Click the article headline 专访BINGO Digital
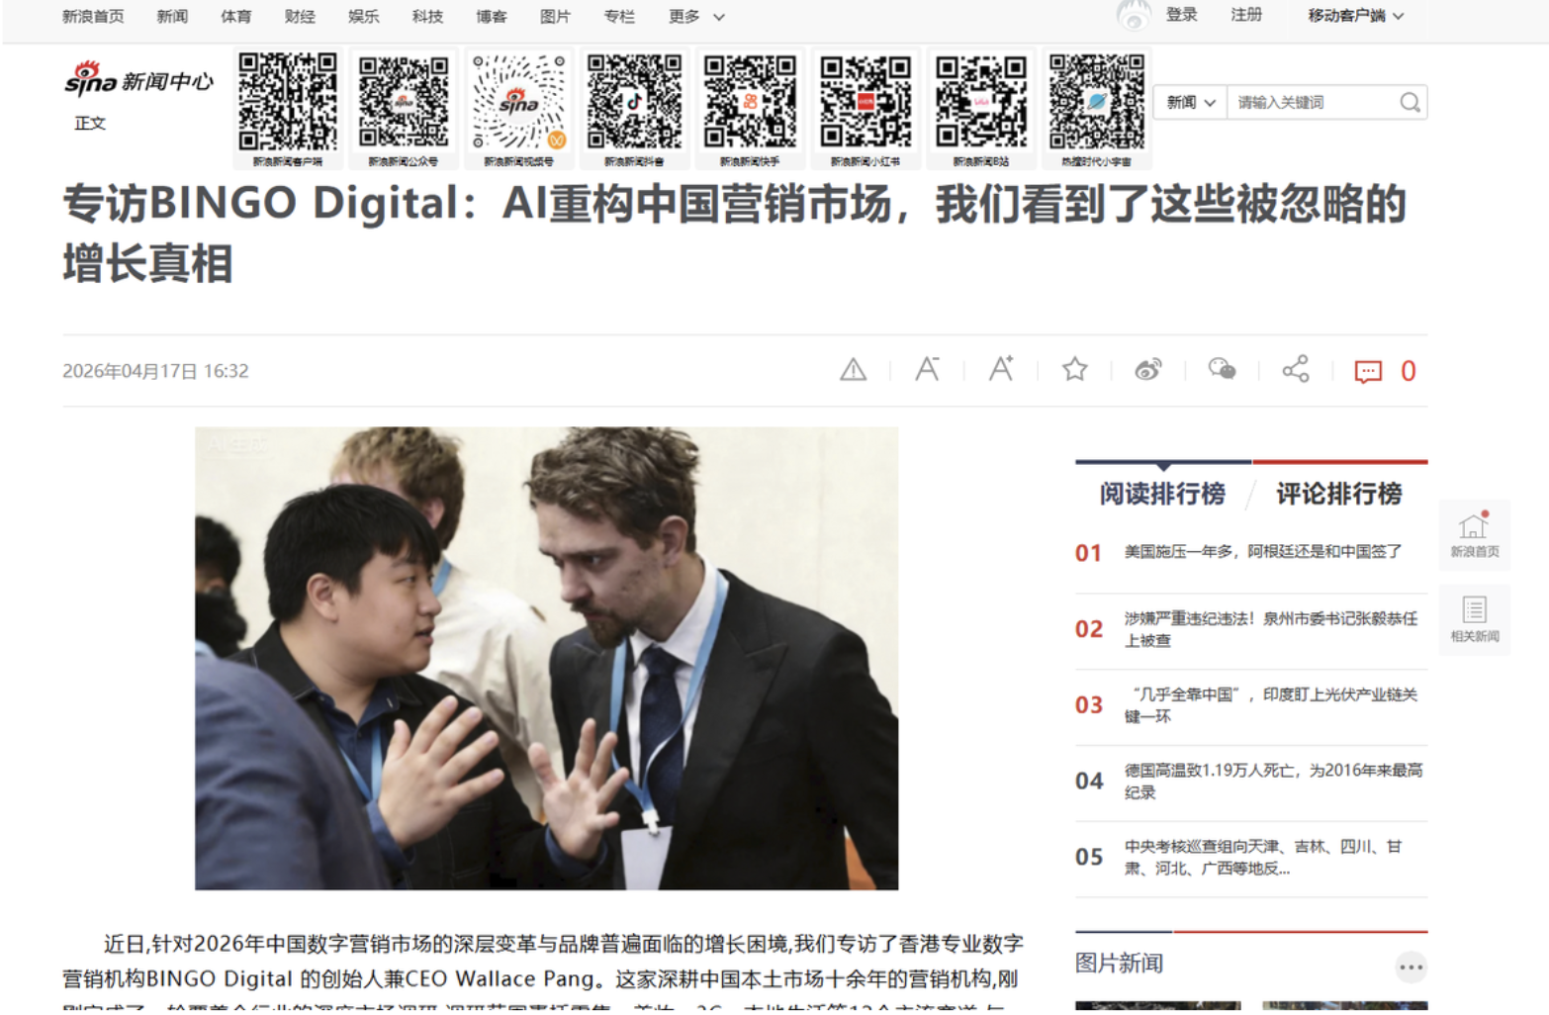The width and height of the screenshot is (1549, 1015). coord(734,233)
